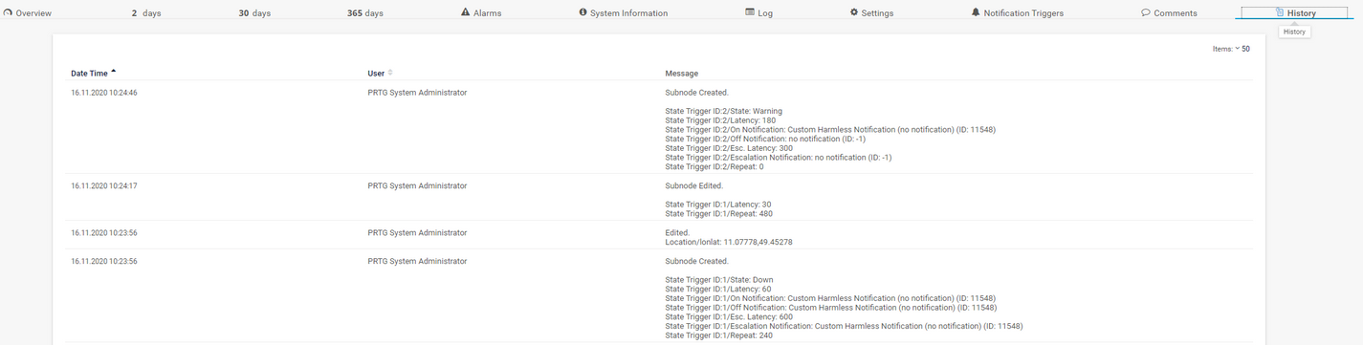Open the Items 50 per-page dropdown

tap(1231, 49)
